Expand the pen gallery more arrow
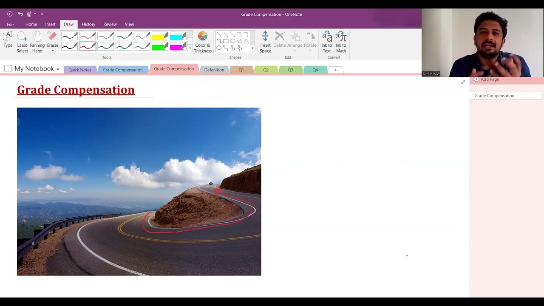The width and height of the screenshot is (544, 306). tap(190, 48)
